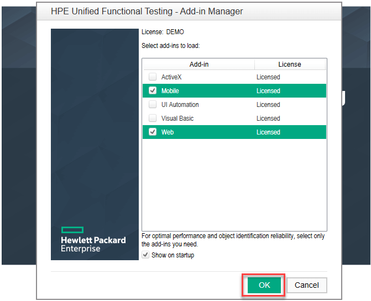Highlight the UI Automation row name
371x301 pixels.
tap(180, 105)
